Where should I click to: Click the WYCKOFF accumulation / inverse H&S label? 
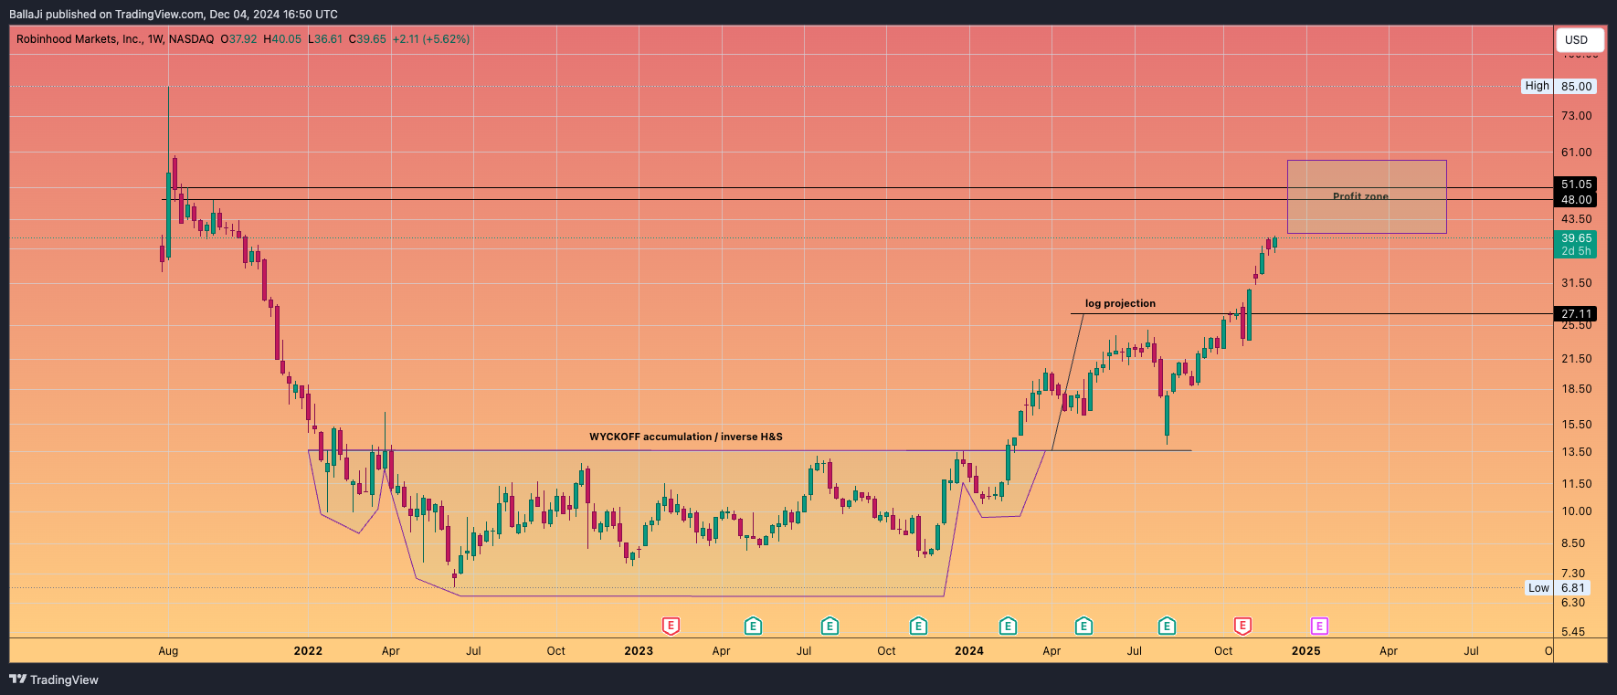pyautogui.click(x=686, y=437)
